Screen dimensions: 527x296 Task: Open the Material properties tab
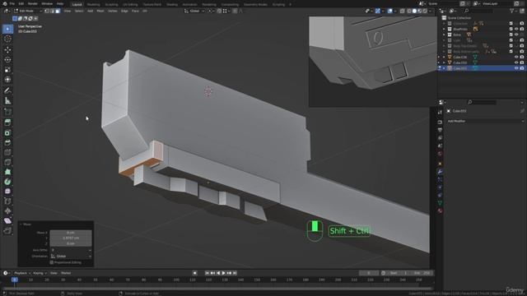(x=440, y=210)
